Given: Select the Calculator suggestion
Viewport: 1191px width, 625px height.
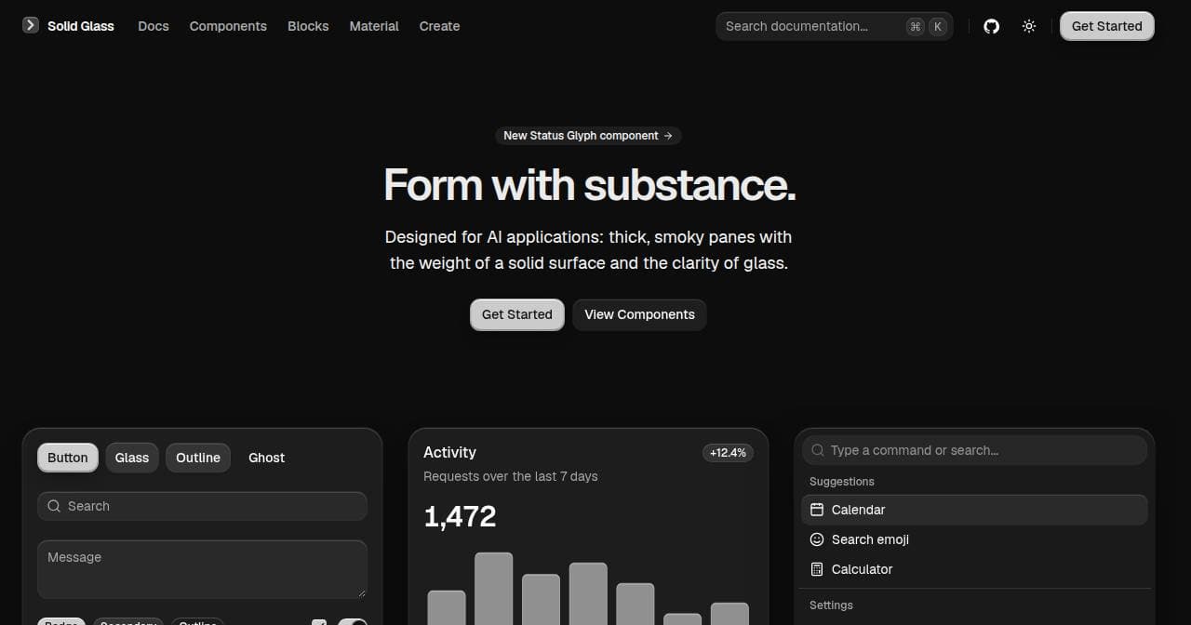Looking at the screenshot, I should click(974, 569).
